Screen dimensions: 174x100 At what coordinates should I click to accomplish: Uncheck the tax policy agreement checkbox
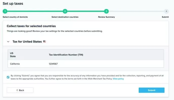click(8, 77)
